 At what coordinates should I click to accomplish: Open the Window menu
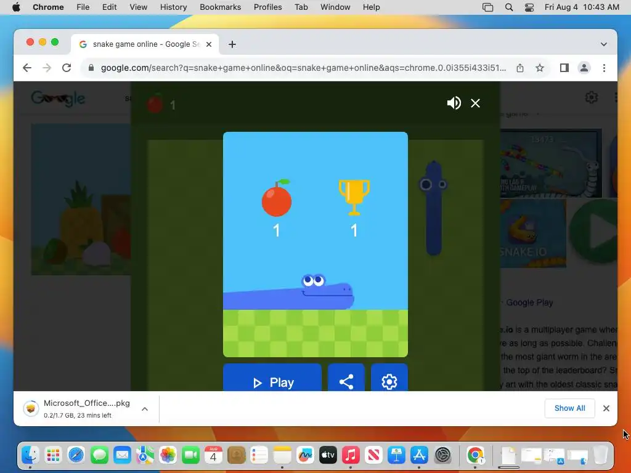pyautogui.click(x=335, y=7)
